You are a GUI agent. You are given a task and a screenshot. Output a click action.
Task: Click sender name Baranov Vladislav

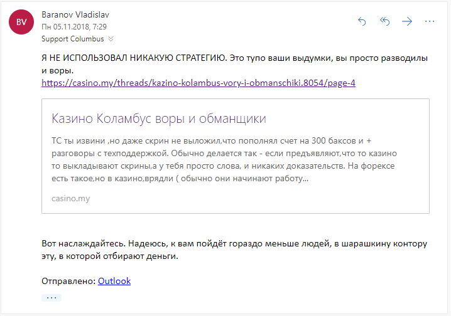75,14
